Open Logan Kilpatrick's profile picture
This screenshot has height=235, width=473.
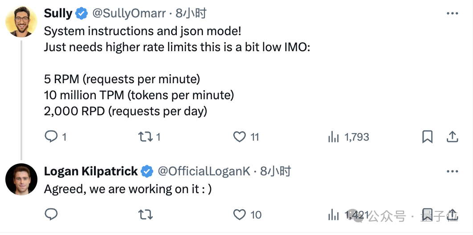click(21, 179)
